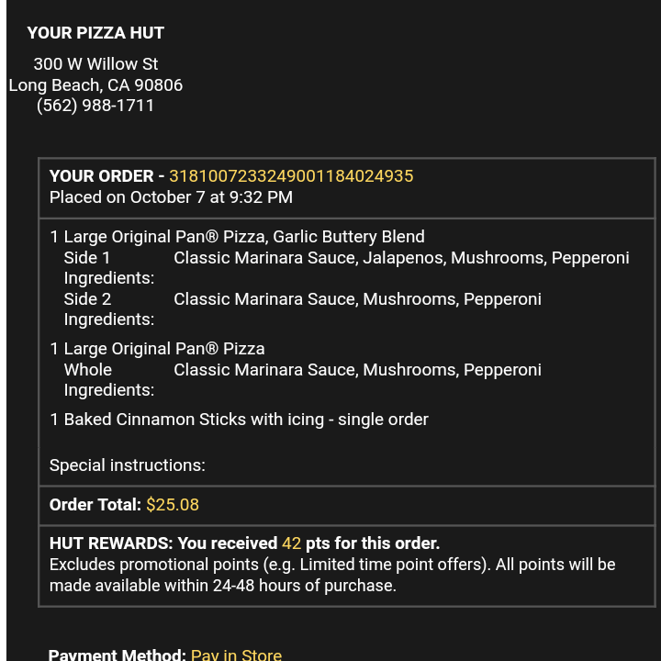661x661 pixels.
Task: Click the Jalapenos ingredient list for Side 1
Action: 401,258
